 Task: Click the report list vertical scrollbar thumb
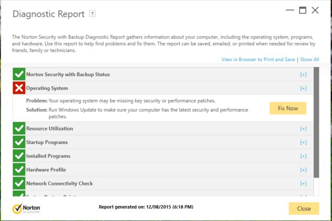316,122
